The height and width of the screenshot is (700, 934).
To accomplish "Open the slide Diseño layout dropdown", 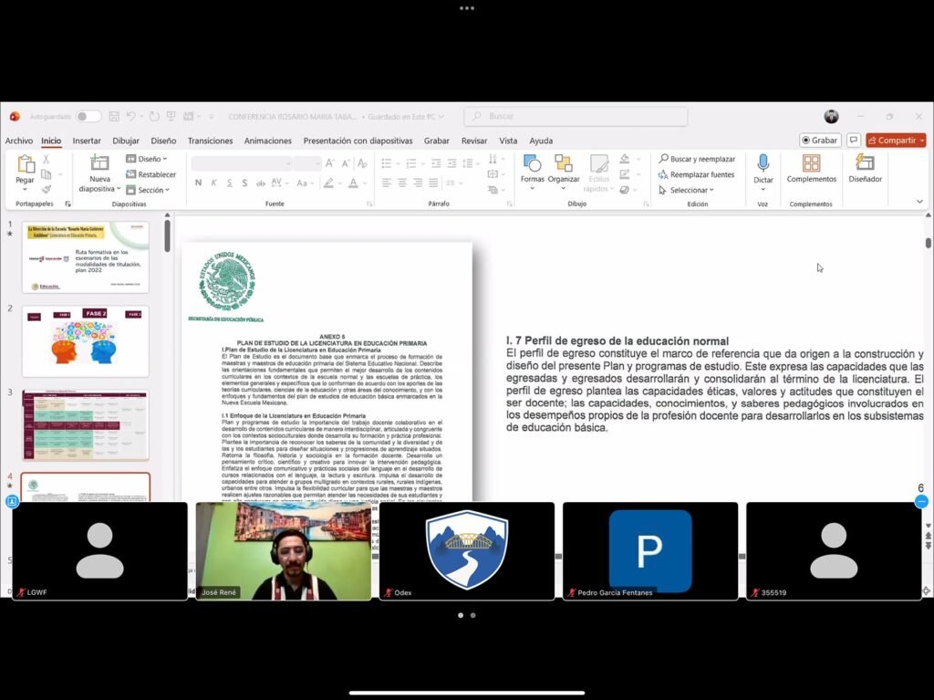I will tap(148, 159).
